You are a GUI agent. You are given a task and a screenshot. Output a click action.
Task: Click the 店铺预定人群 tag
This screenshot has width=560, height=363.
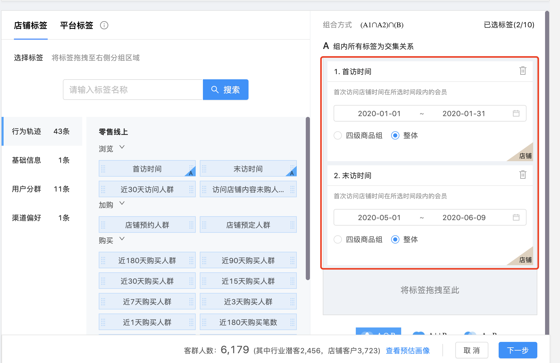point(248,225)
